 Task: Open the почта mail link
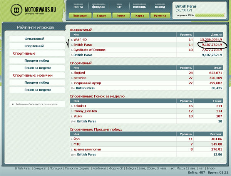(x=78, y=7)
